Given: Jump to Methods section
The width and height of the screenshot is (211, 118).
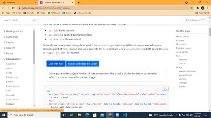Looking at the screenshot, I should [x=183, y=83].
